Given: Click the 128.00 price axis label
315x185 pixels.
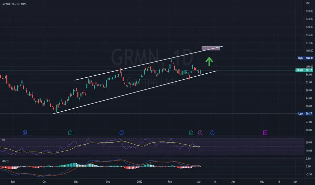Looking at the screenshot, I should [x=309, y=11].
